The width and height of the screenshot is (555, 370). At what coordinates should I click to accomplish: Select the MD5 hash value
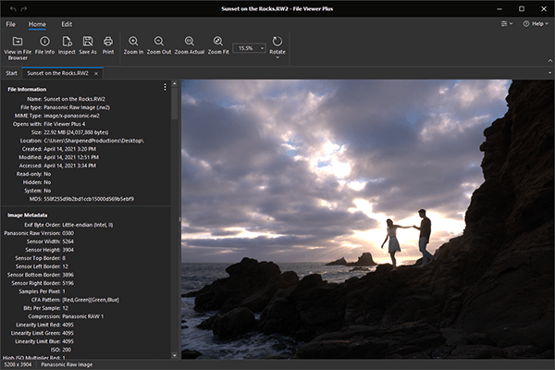89,199
